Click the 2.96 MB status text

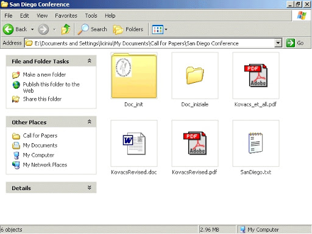tap(210, 230)
